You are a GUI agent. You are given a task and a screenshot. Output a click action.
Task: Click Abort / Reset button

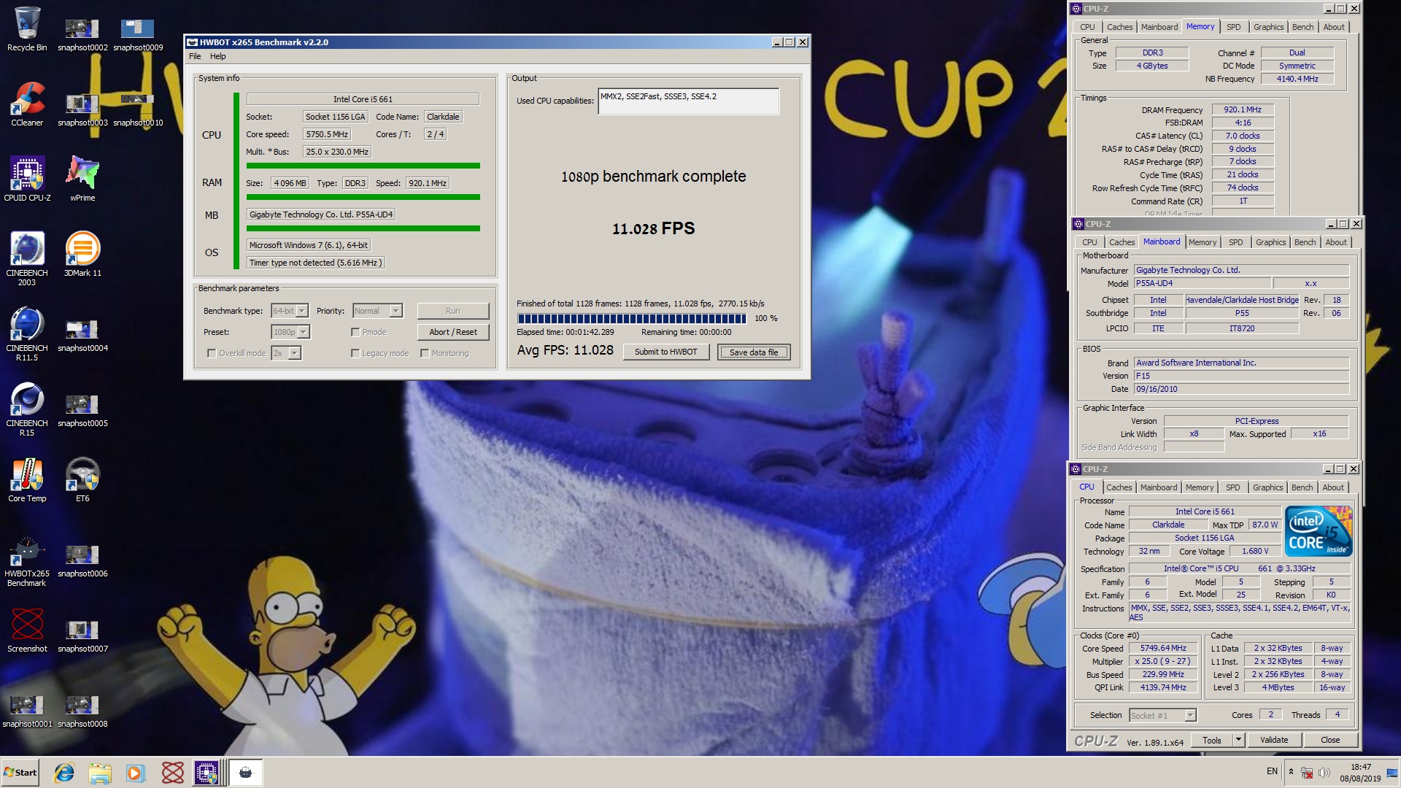tap(453, 332)
